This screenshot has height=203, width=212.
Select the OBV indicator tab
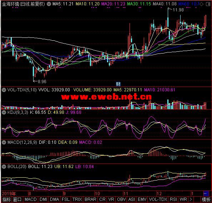pyautogui.click(x=121, y=199)
